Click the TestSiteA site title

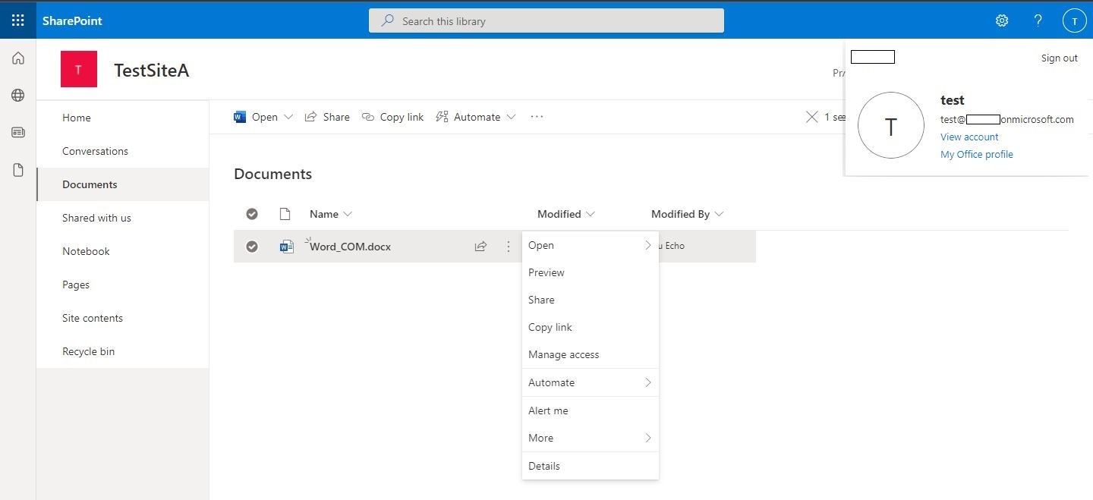click(151, 71)
